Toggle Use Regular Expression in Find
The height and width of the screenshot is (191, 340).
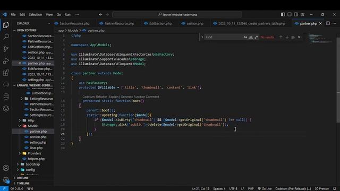pyautogui.click(x=256, y=37)
